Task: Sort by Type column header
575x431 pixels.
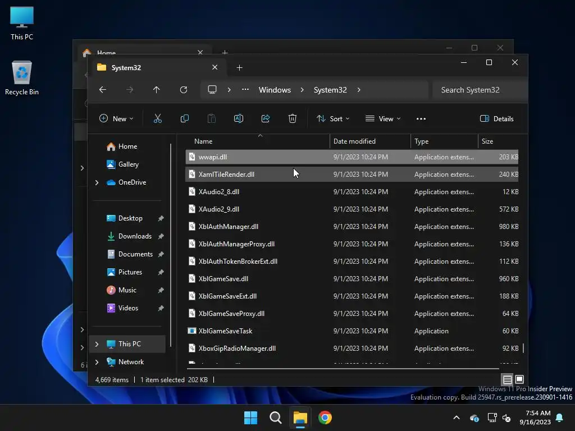Action: point(444,141)
